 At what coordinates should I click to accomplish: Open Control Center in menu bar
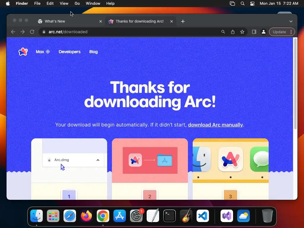[252, 4]
